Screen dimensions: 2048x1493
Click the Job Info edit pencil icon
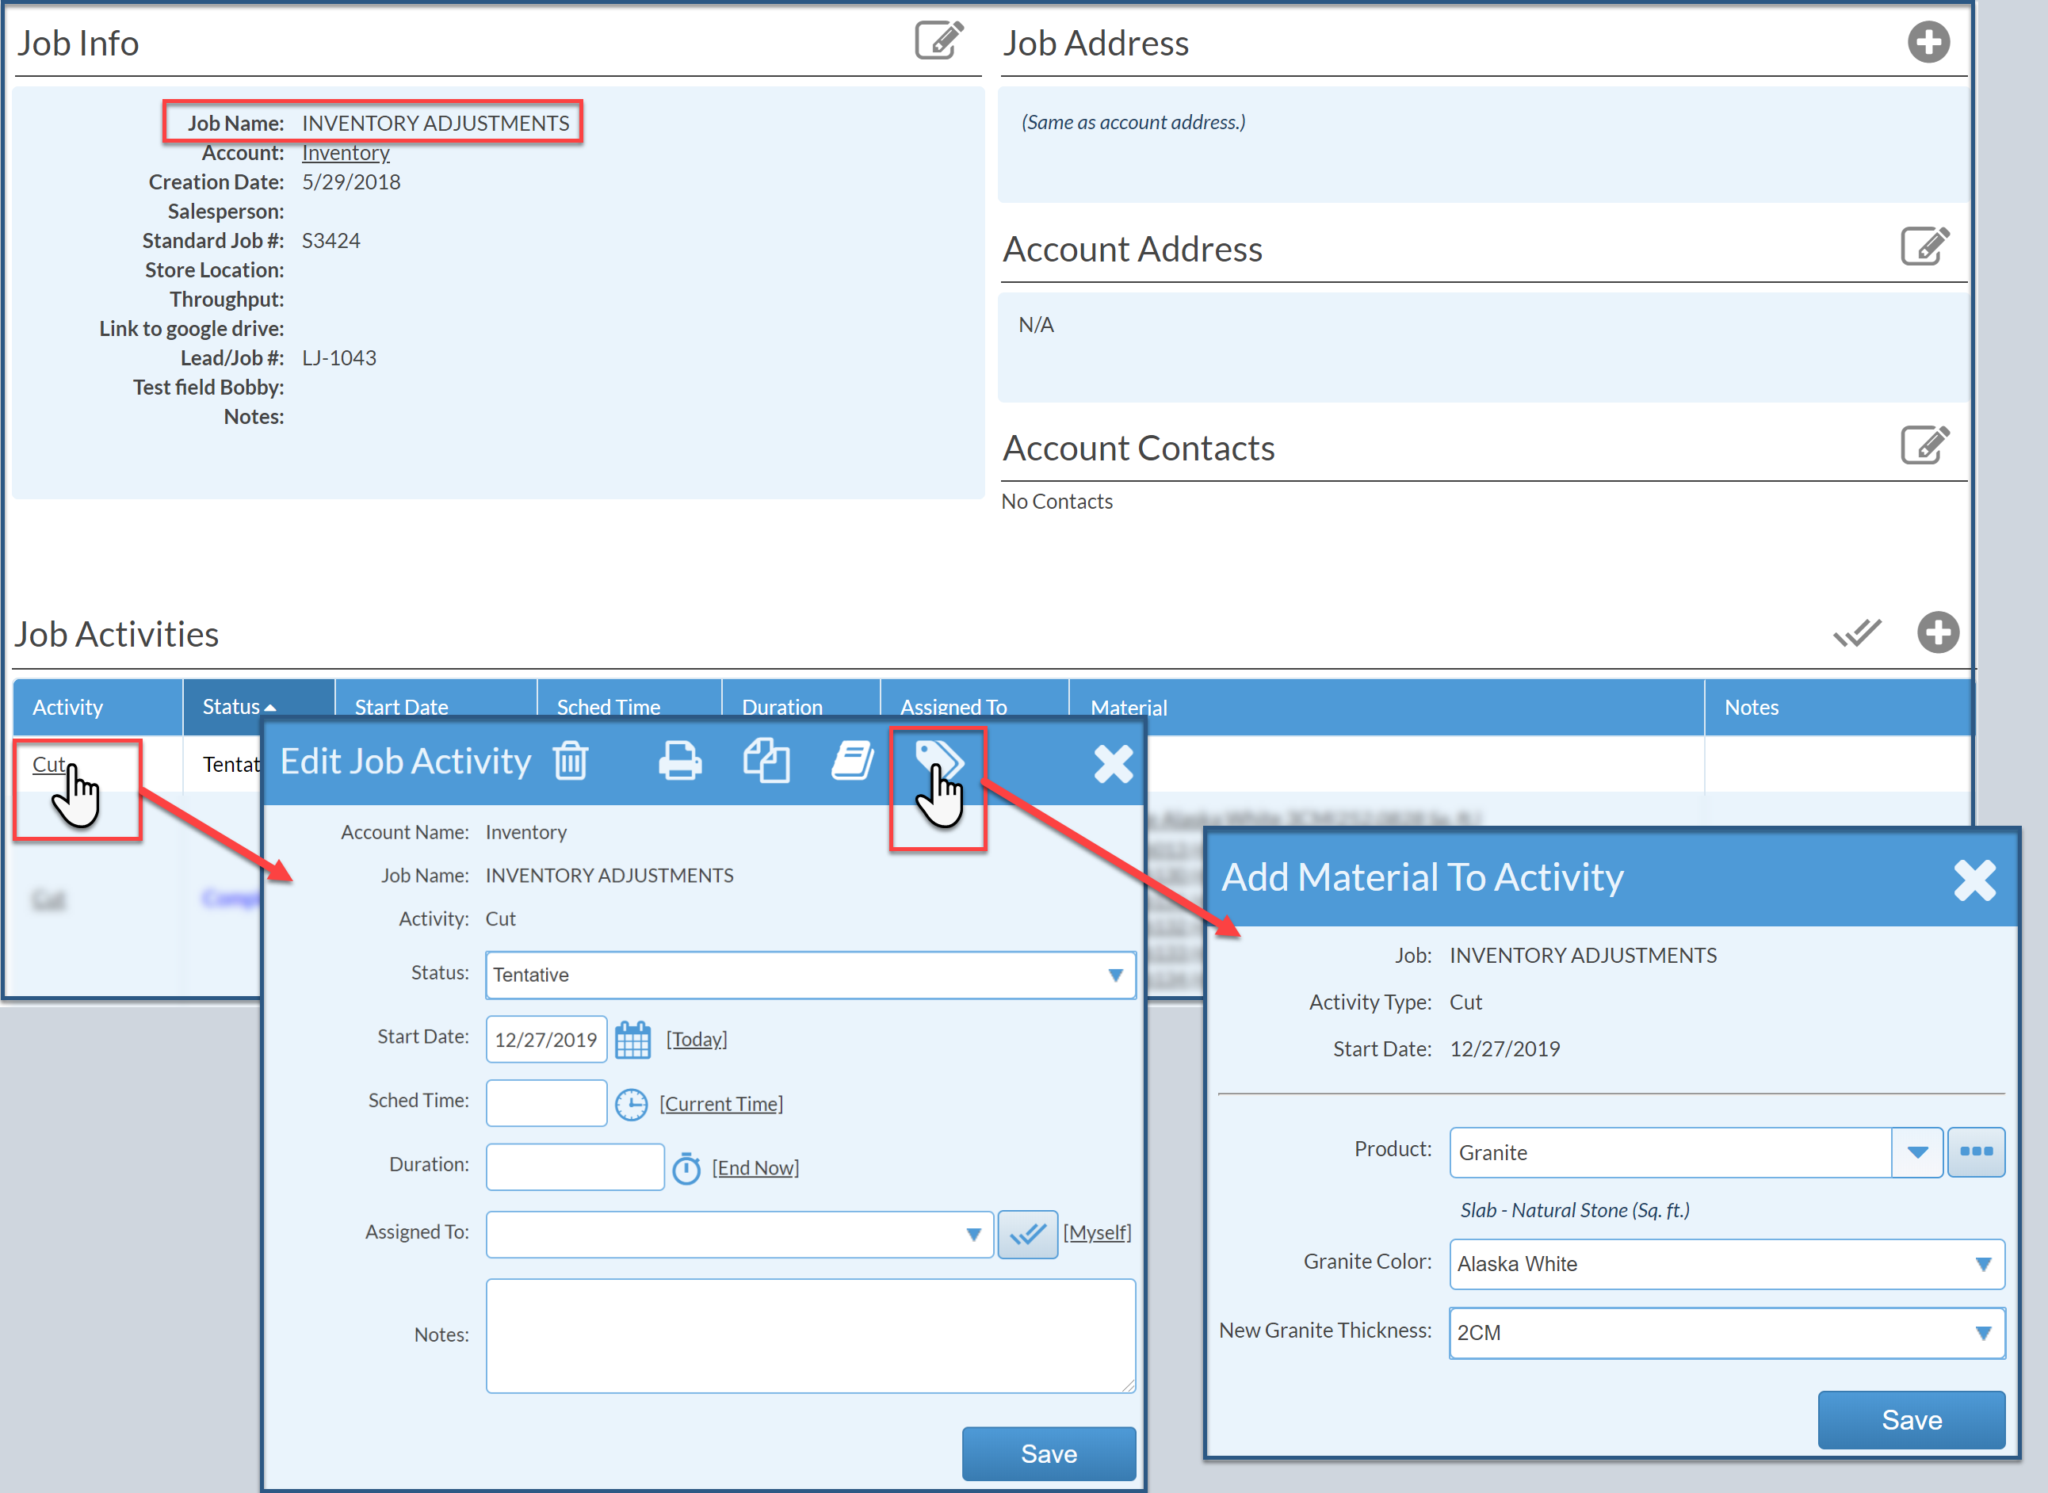938,40
